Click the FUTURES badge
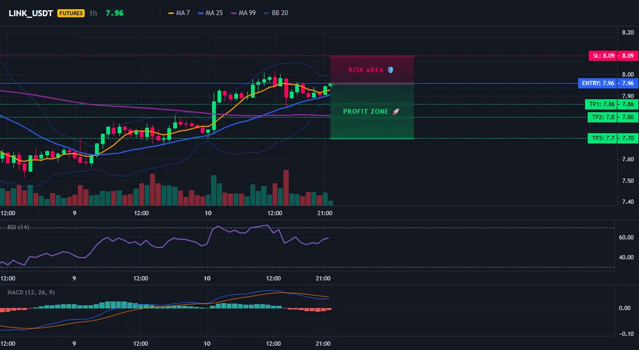This screenshot has width=639, height=350. pos(71,13)
